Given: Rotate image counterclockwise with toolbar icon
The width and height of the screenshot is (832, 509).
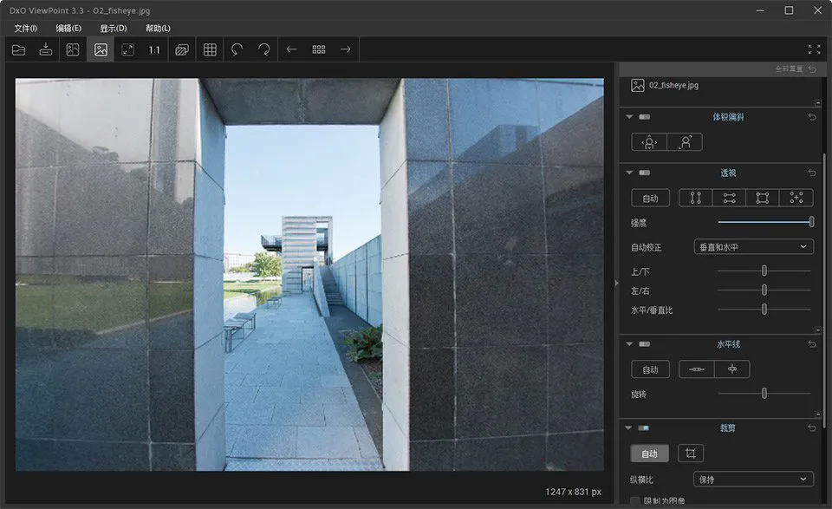Looking at the screenshot, I should (x=237, y=49).
